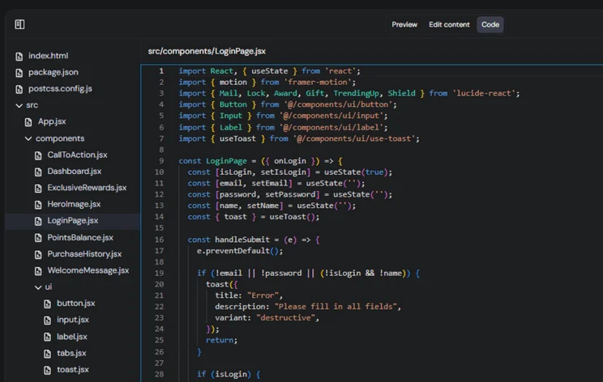Click line number 16 in the gutter
The width and height of the screenshot is (603, 382).
[159, 240]
